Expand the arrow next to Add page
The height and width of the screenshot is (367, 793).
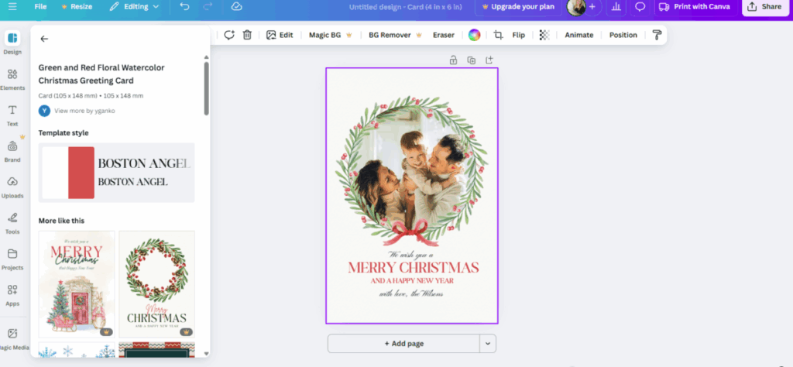[x=488, y=343]
